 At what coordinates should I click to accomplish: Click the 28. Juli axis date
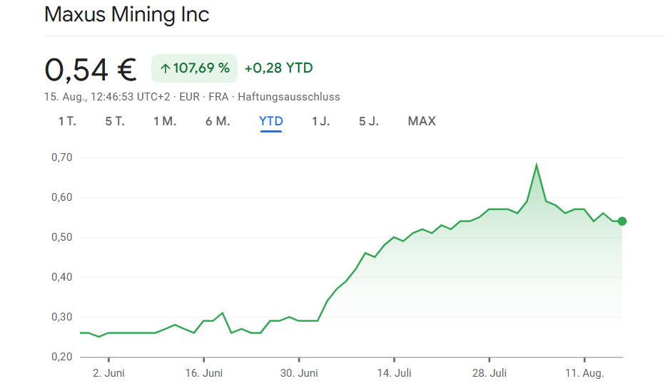tap(489, 373)
